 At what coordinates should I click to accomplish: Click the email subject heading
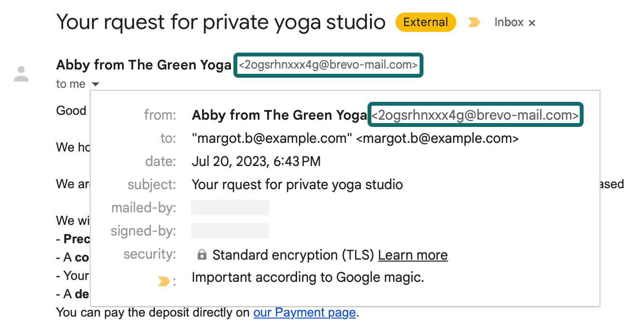221,22
